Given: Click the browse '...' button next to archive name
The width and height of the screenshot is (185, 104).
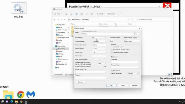Looking at the screenshot, I should click(138, 34).
